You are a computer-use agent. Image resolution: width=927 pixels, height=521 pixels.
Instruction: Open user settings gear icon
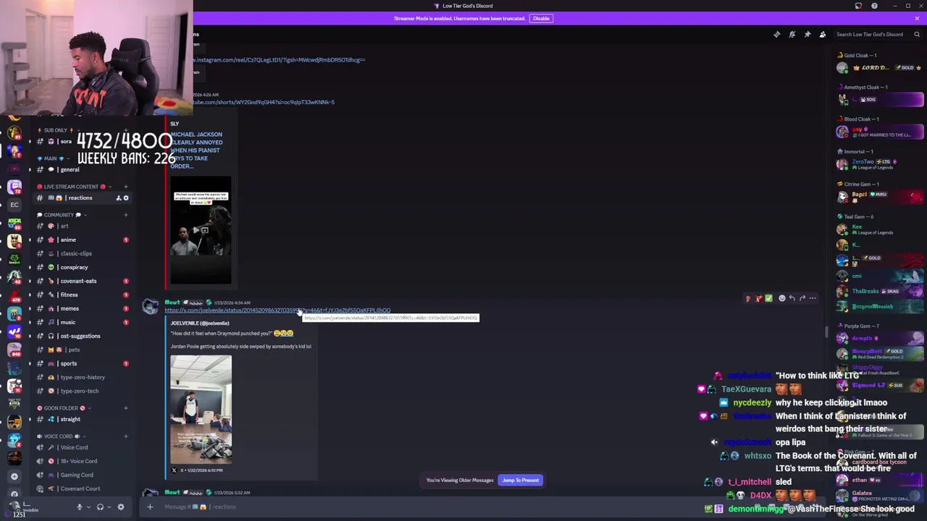tap(120, 507)
